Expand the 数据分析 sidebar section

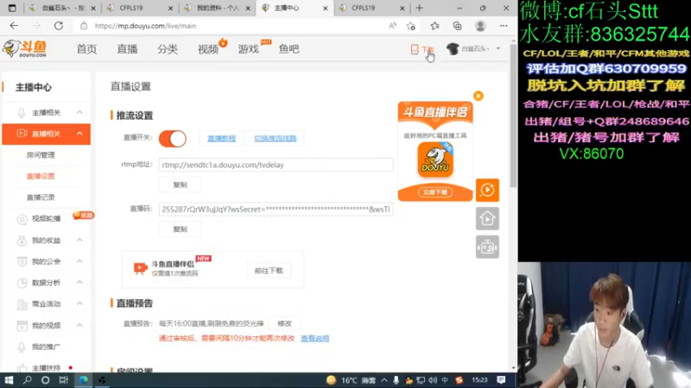coord(79,283)
